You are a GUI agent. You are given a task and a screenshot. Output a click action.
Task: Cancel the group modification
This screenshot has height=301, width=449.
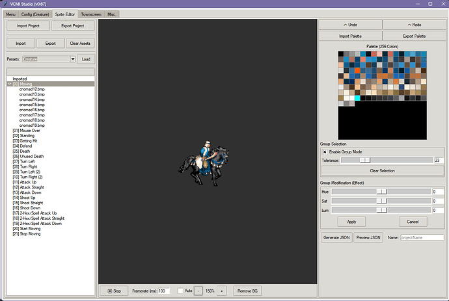click(x=413, y=222)
